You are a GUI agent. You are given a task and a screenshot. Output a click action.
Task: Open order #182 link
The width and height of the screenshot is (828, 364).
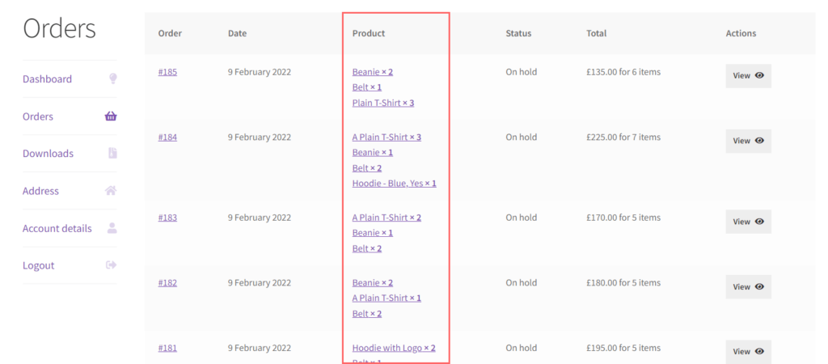point(167,283)
